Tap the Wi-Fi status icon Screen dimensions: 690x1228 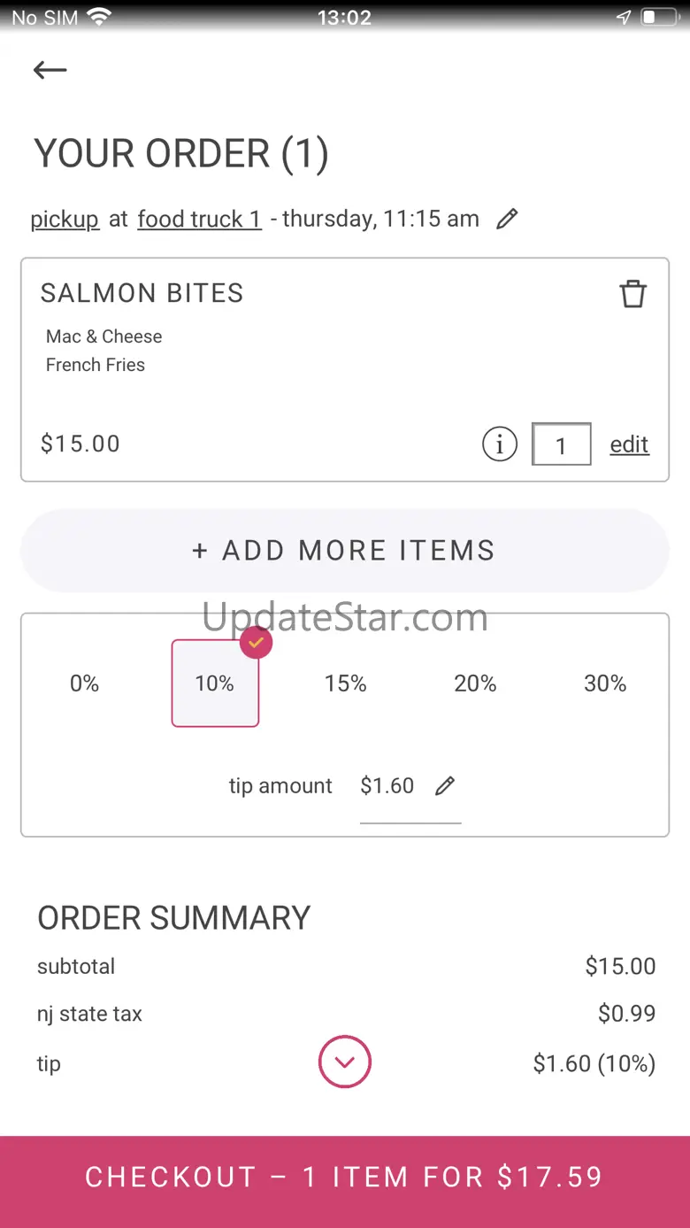click(x=99, y=18)
